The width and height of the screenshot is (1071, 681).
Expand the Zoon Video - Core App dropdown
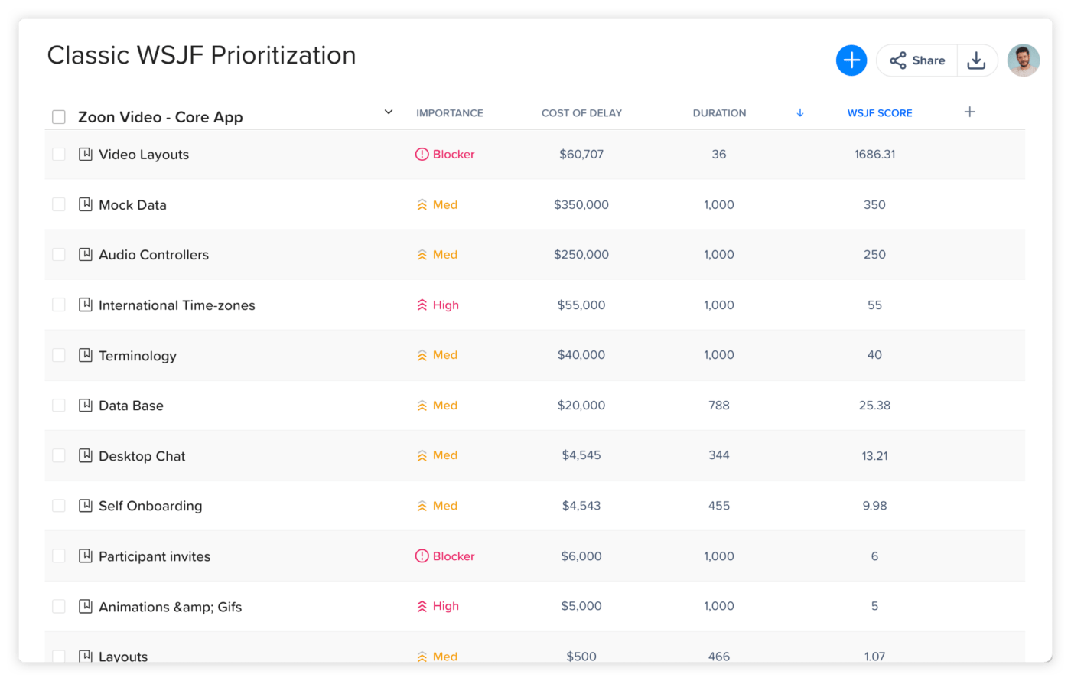(x=389, y=112)
